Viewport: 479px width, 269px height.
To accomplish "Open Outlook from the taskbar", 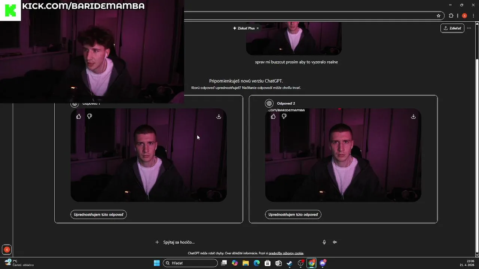I will 278,263.
